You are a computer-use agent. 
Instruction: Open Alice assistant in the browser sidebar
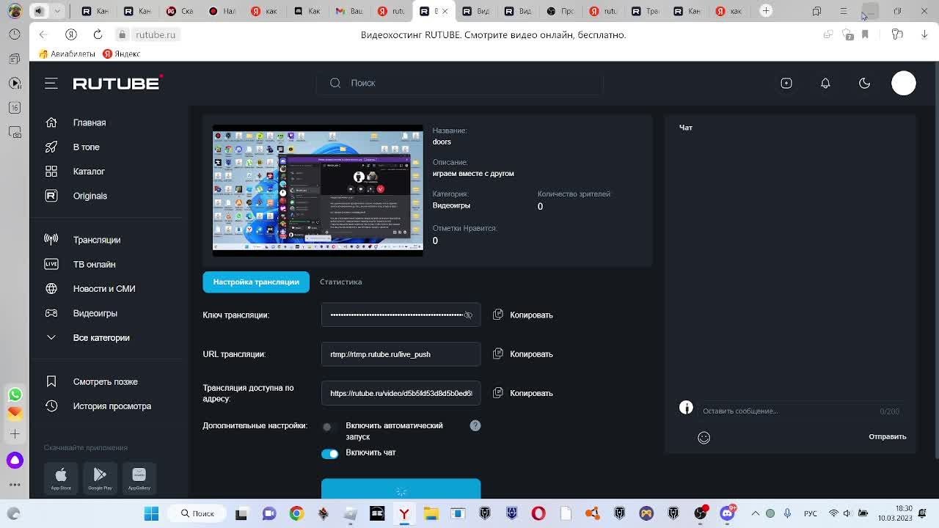pos(15,461)
